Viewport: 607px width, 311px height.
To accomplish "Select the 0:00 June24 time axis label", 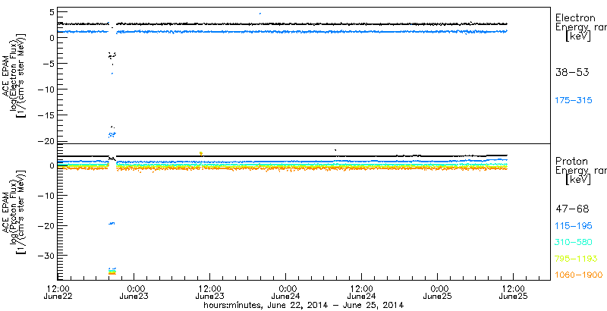I will [286, 292].
